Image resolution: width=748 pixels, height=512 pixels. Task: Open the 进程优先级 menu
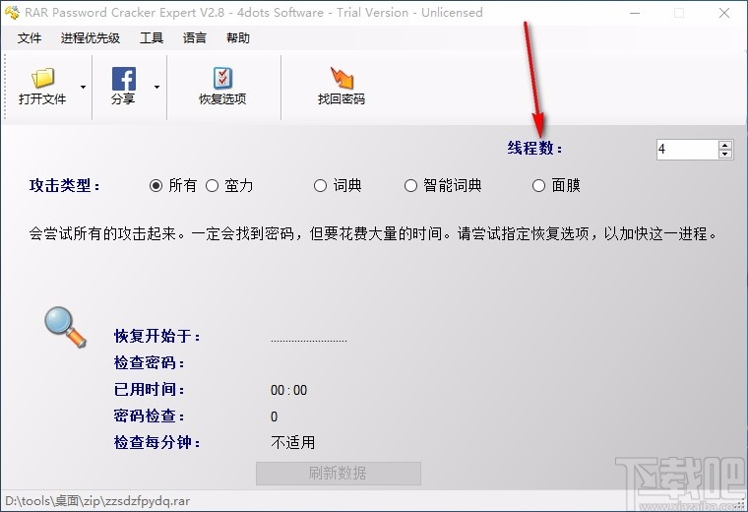[x=91, y=38]
